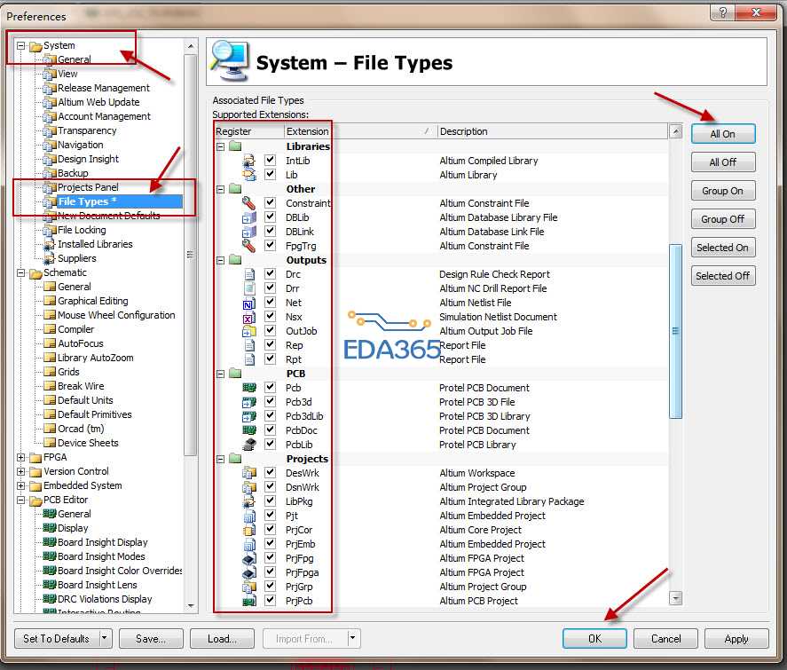Confirm with the OK button
This screenshot has height=670, width=787.
(x=594, y=638)
